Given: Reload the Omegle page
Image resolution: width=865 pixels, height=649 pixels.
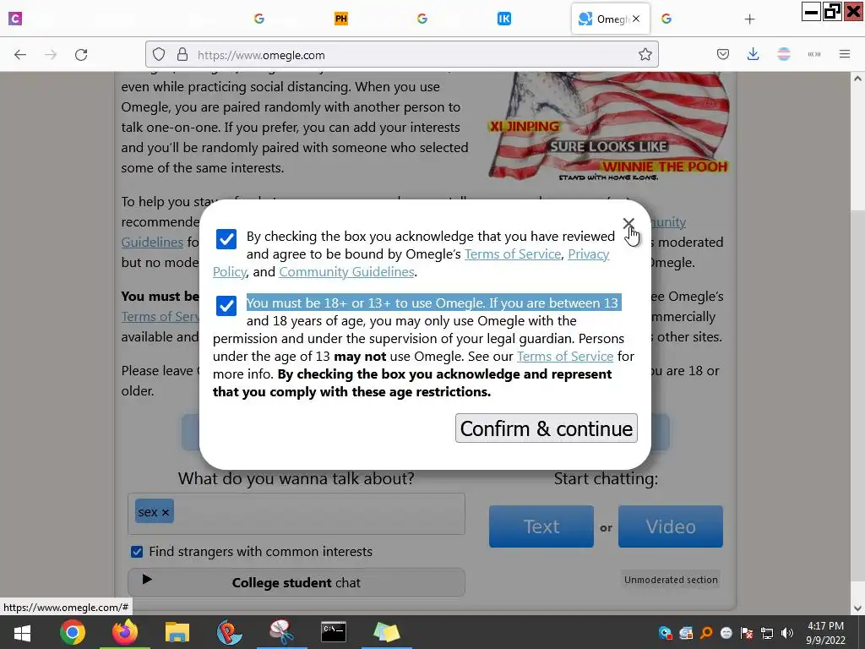Looking at the screenshot, I should [81, 54].
